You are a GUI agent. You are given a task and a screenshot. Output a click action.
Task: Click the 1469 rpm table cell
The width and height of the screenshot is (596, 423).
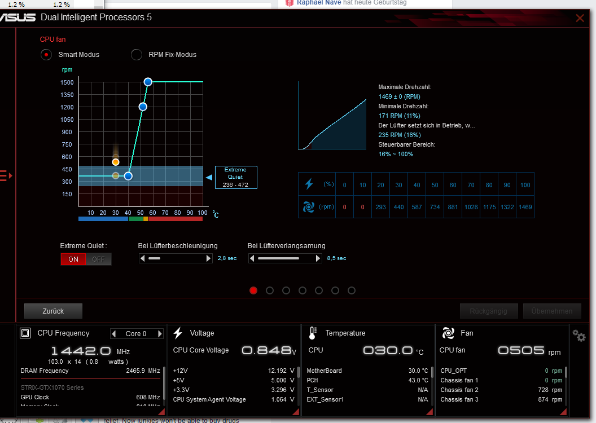pyautogui.click(x=525, y=207)
